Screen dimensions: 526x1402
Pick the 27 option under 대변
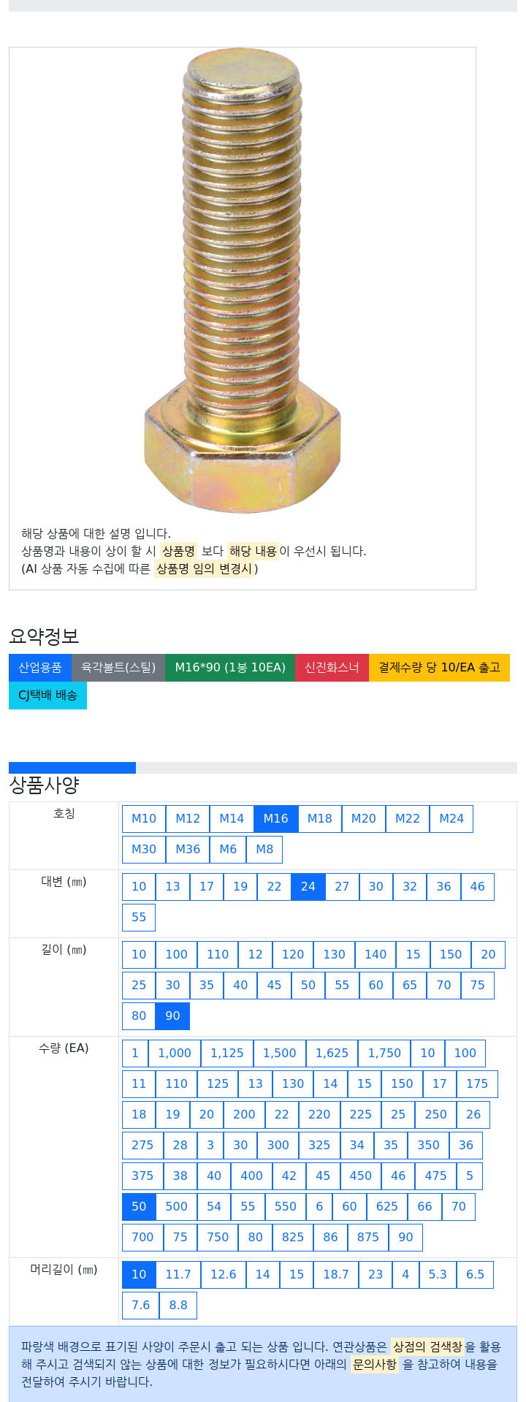tap(342, 886)
